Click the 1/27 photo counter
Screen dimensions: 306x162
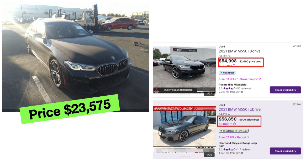[x=209, y=94]
